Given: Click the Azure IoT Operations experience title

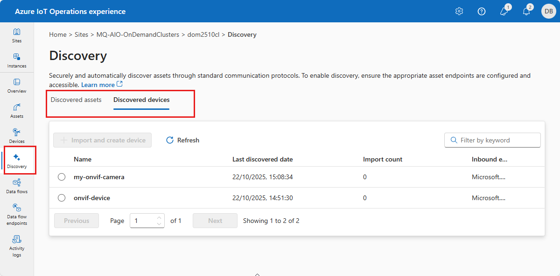Looking at the screenshot, I should 70,11.
